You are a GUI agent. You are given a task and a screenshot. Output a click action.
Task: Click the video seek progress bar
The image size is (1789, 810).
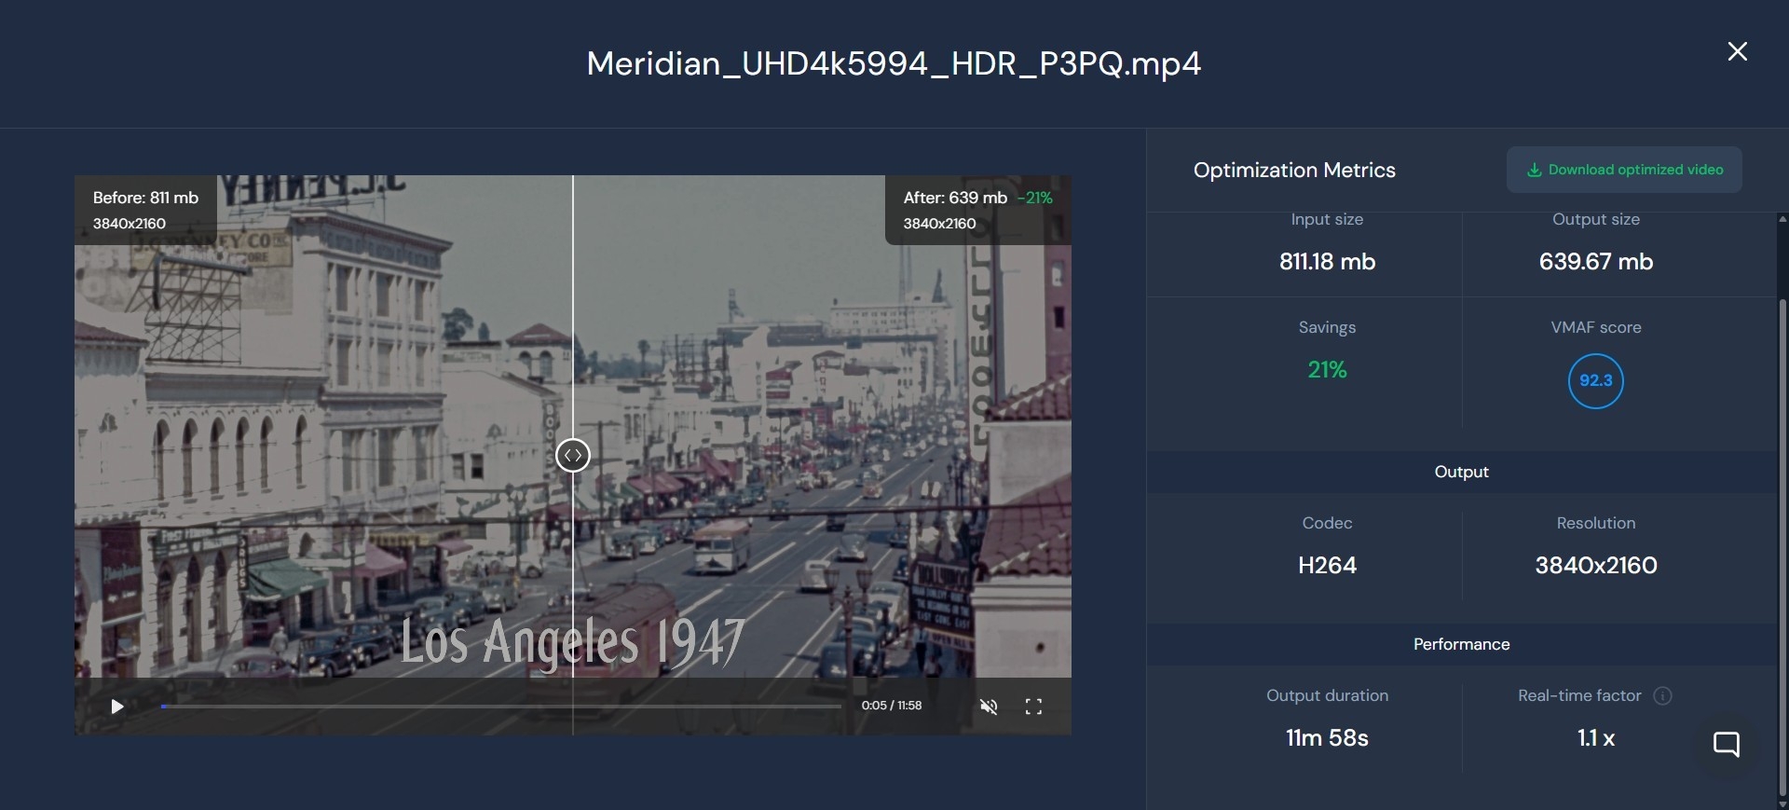point(501,707)
